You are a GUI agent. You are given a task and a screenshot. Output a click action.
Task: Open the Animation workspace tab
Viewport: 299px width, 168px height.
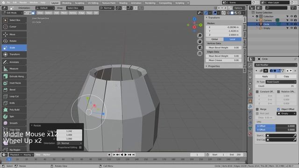(136, 3)
